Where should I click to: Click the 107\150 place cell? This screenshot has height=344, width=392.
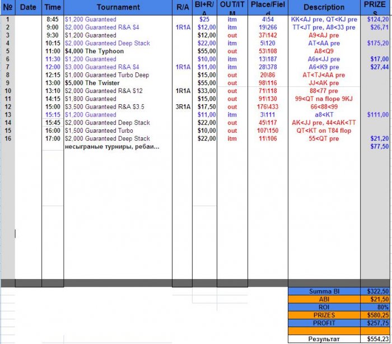[x=268, y=131]
